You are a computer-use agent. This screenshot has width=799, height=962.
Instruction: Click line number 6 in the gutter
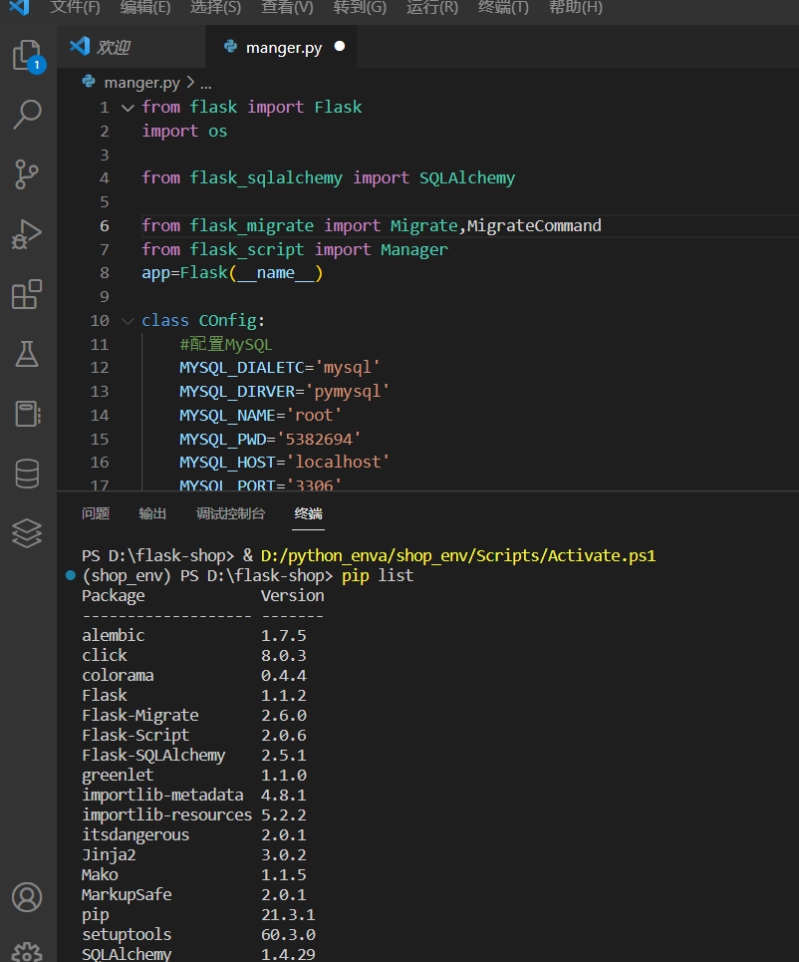pos(105,225)
